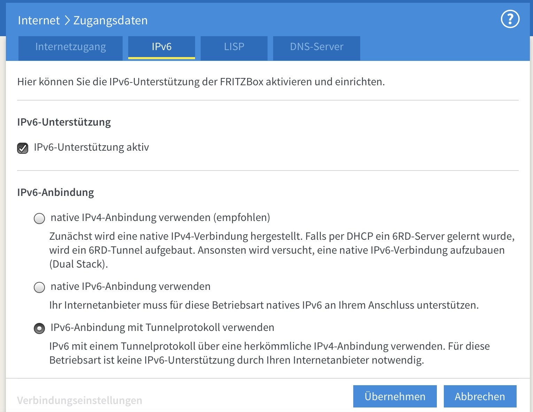533x412 pixels.
Task: Click the IPv6-Unterstützung section heading
Action: coord(64,122)
